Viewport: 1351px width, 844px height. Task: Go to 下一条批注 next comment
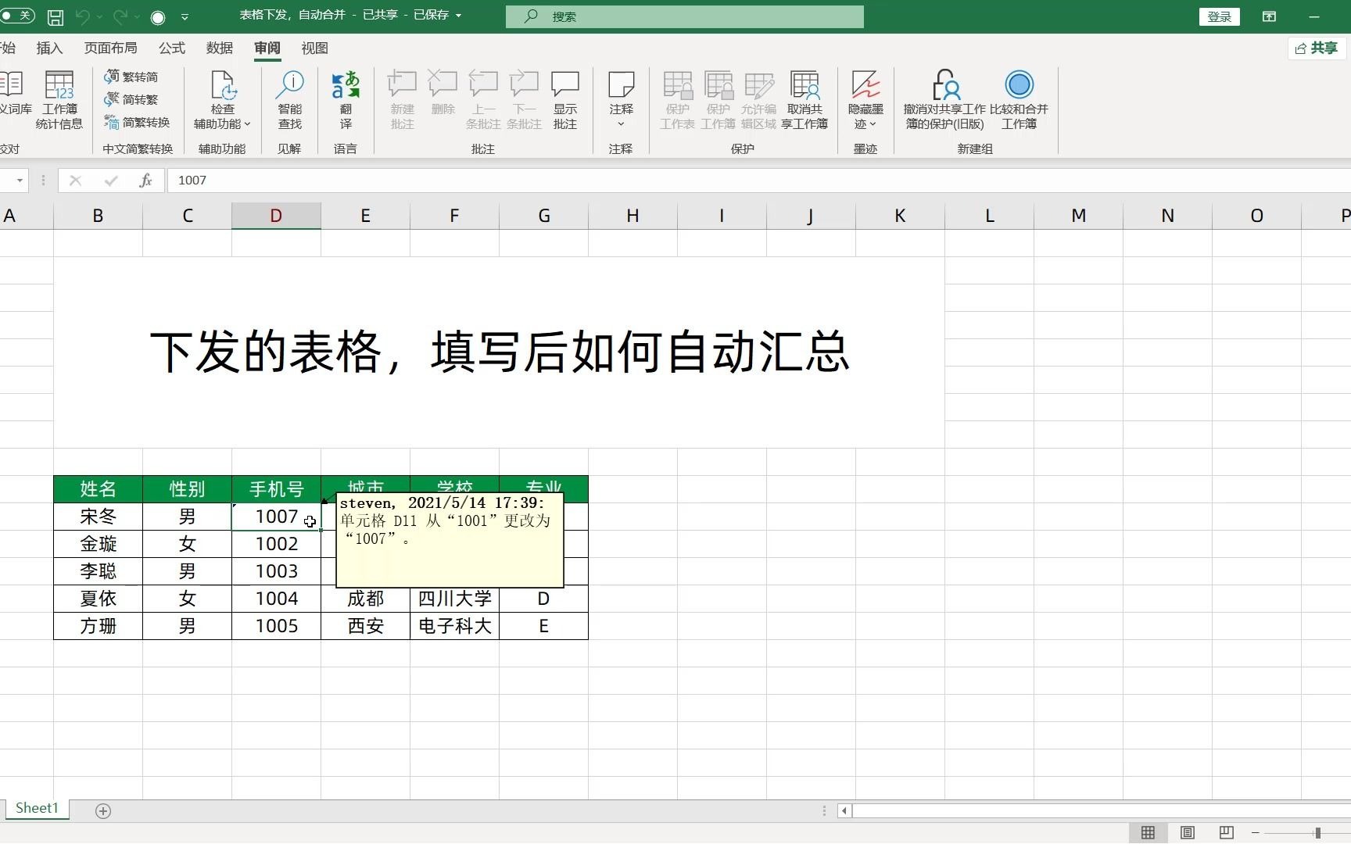[x=524, y=99]
